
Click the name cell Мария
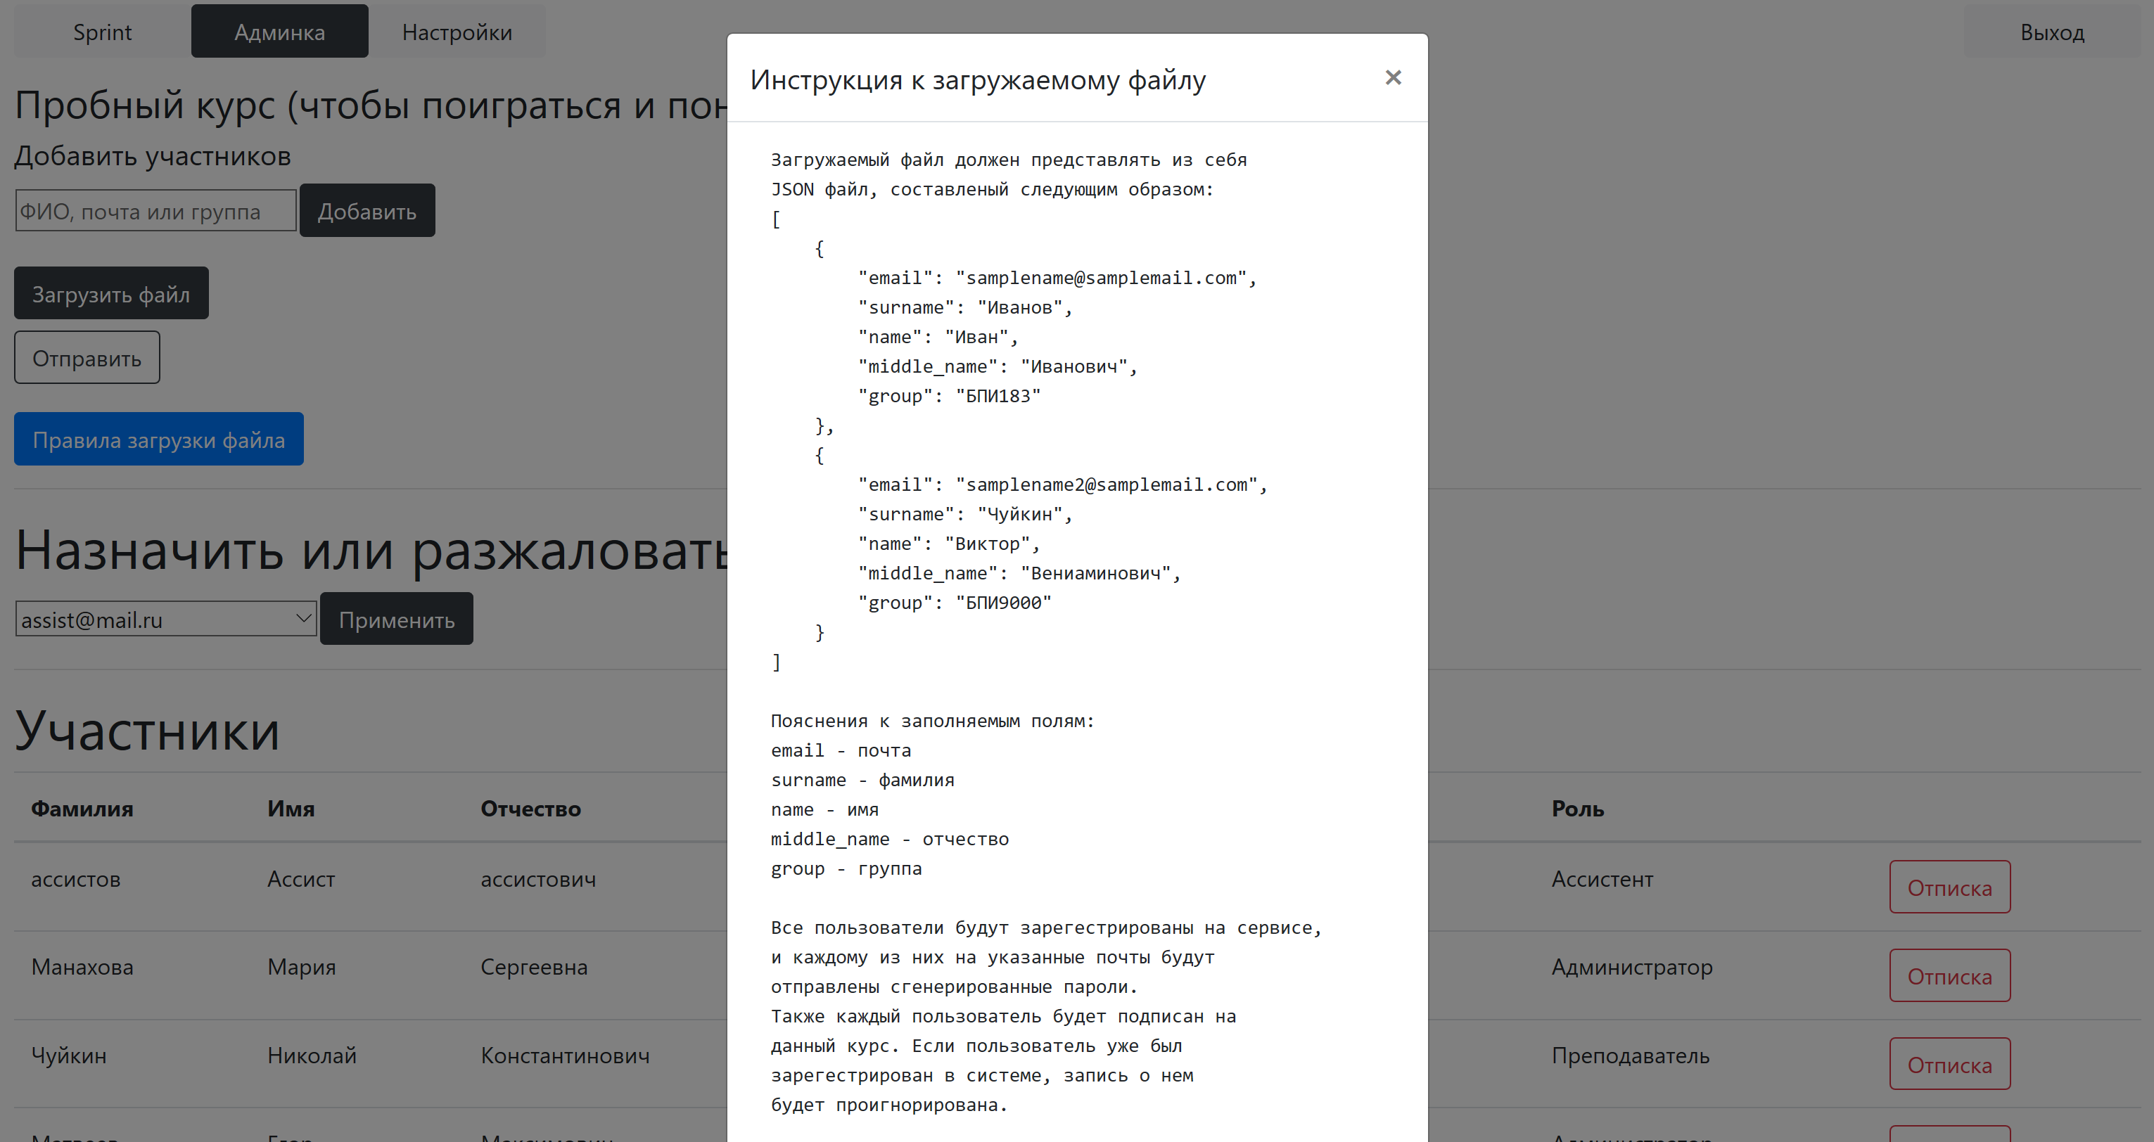pos(301,966)
